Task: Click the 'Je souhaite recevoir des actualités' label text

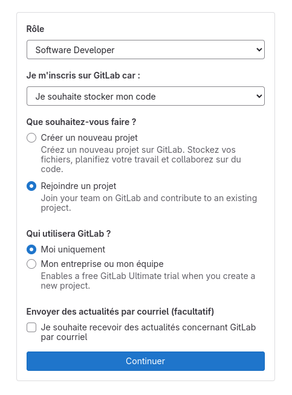Action: tap(148, 332)
